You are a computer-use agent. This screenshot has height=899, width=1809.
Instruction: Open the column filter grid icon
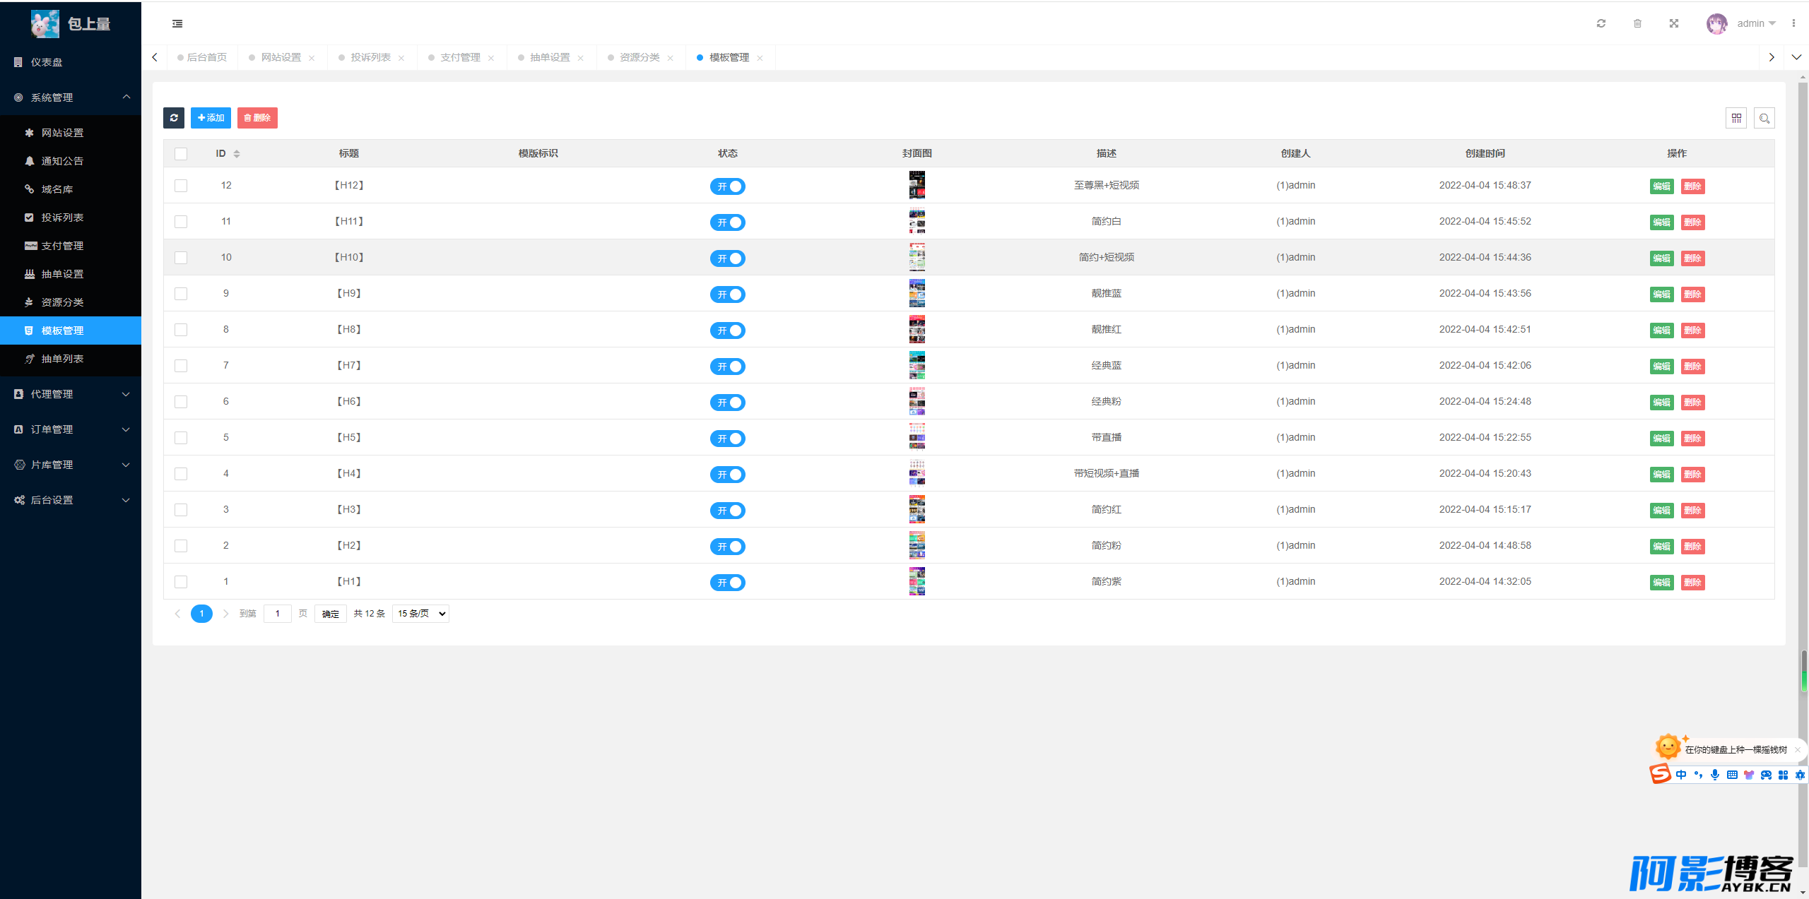1736,118
